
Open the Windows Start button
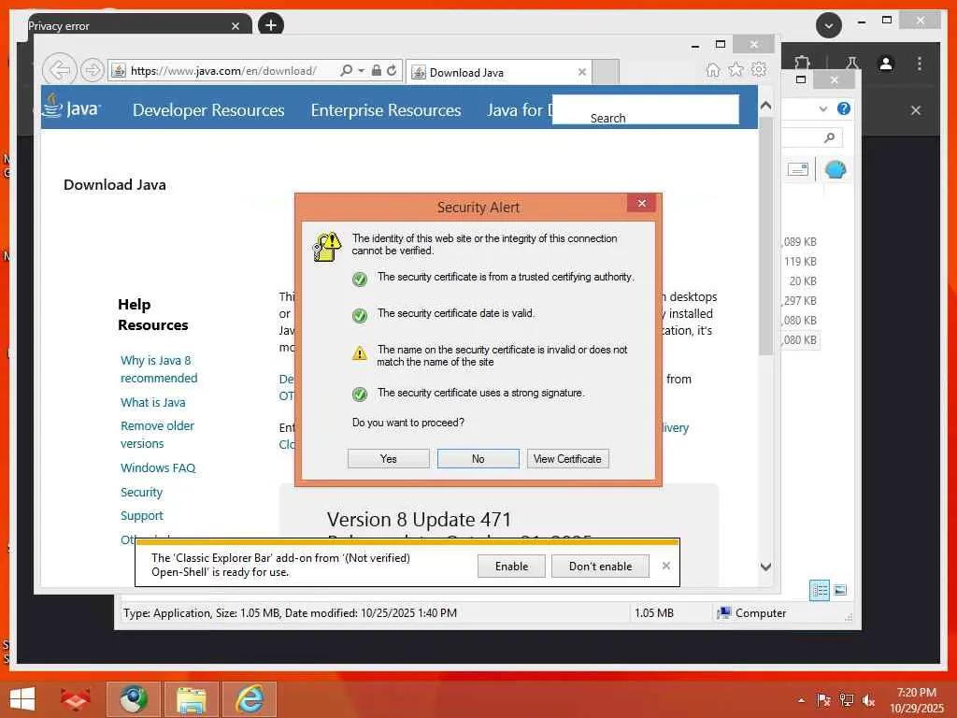[x=22, y=699]
